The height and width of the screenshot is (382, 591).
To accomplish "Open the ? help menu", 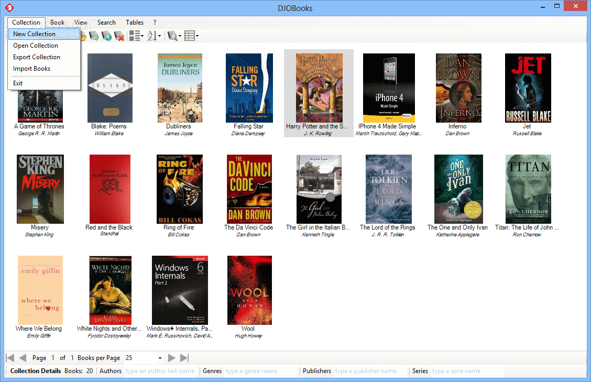I will (x=155, y=22).
